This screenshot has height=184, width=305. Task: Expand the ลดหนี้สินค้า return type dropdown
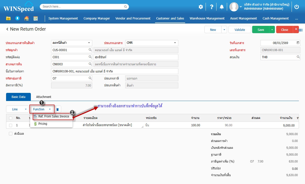89,43
